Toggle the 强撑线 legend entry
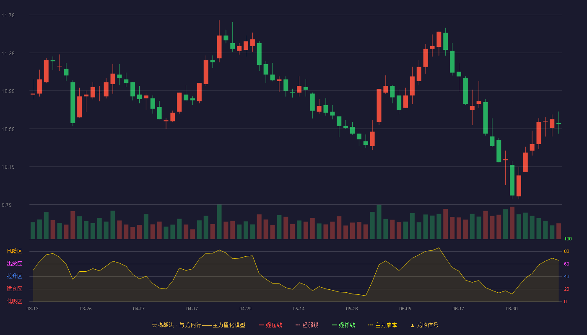Viewport: 587px width, 335px height. coord(343,325)
